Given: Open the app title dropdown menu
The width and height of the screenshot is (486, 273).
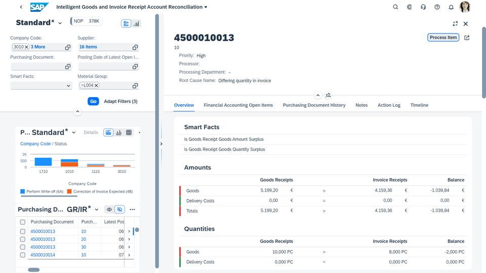Looking at the screenshot, I should point(206,7).
